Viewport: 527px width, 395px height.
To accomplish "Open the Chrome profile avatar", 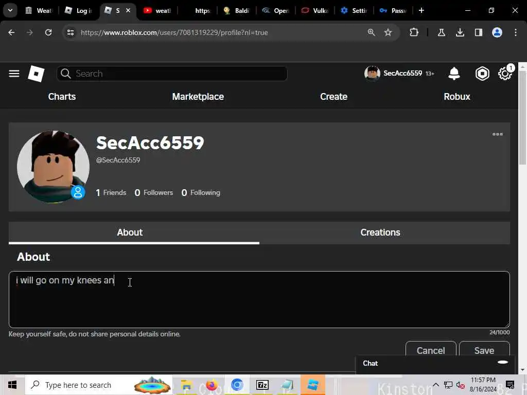I will point(497,32).
